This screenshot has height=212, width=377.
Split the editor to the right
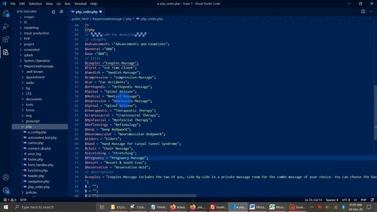click(363, 12)
